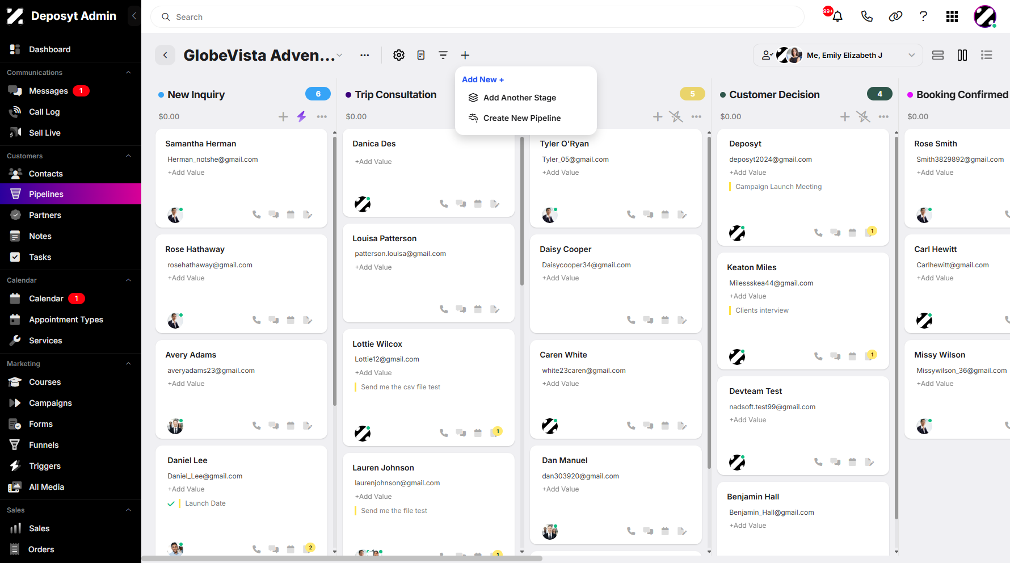The width and height of the screenshot is (1010, 563).
Task: Call Samantha Herman using the card phone icon
Action: 256,215
